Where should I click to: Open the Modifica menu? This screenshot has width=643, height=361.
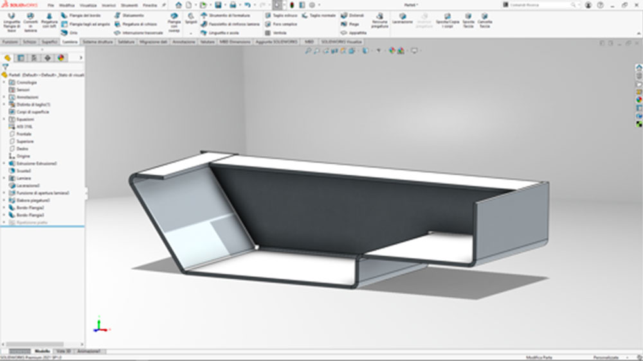(67, 5)
